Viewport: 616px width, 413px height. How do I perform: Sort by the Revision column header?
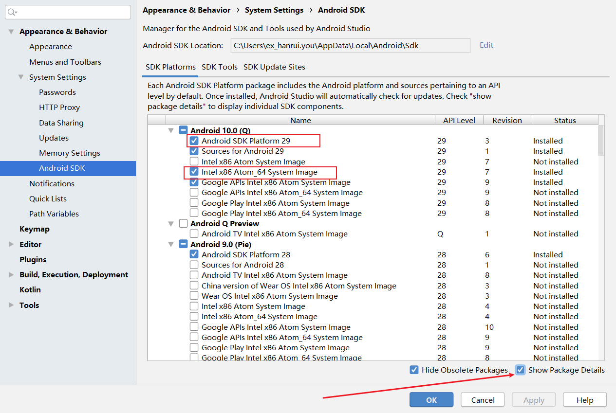click(x=507, y=120)
